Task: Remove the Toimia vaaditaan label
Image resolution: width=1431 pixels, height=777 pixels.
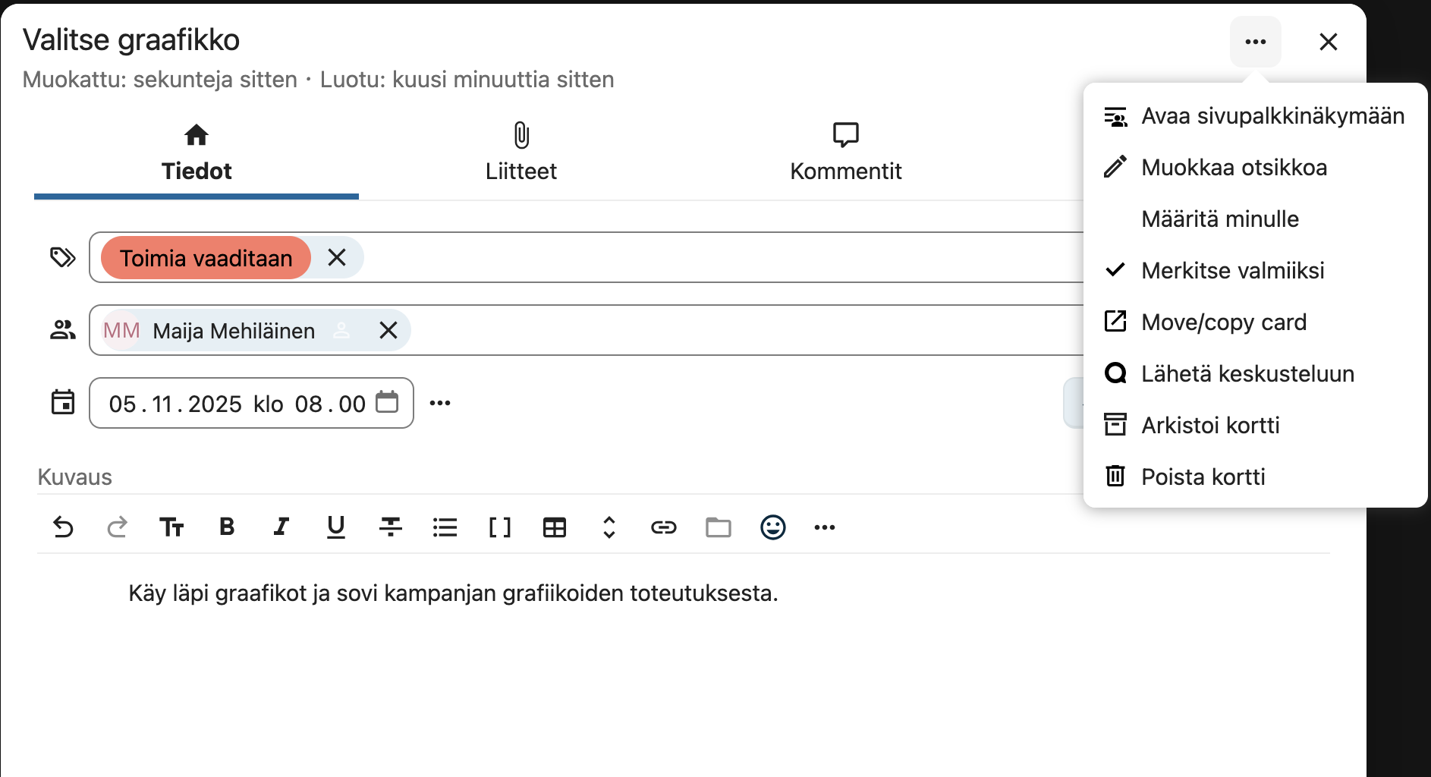Action: [x=337, y=258]
